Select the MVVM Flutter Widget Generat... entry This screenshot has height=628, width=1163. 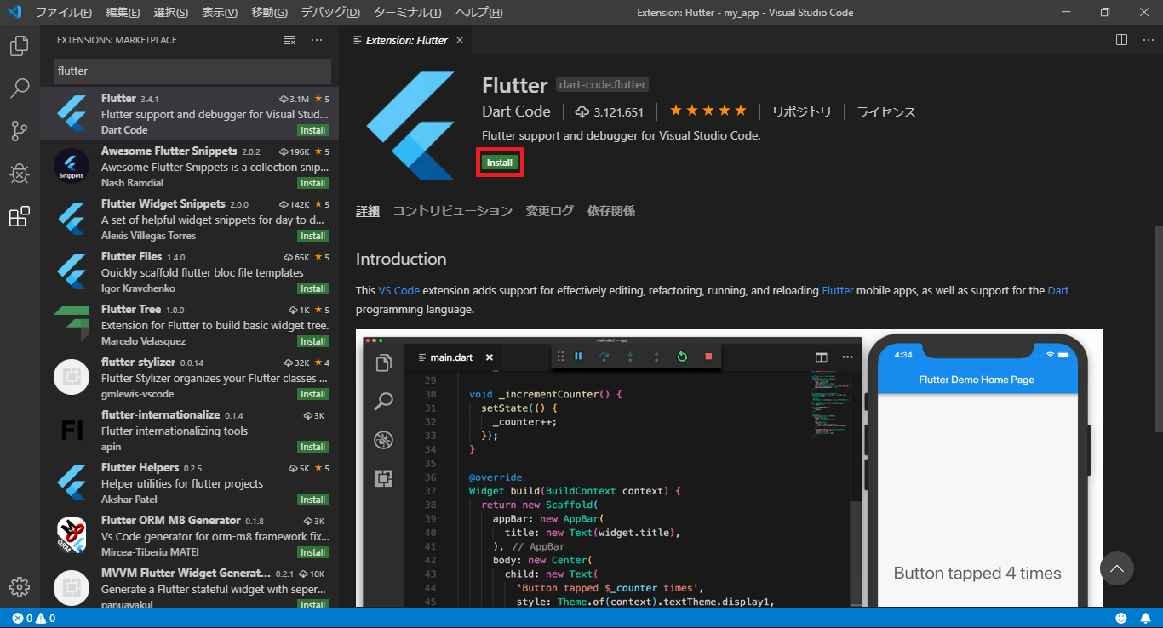pos(189,588)
